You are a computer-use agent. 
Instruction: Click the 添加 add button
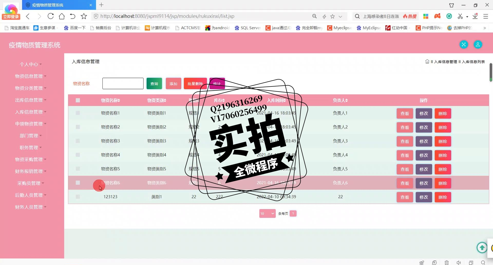click(174, 84)
